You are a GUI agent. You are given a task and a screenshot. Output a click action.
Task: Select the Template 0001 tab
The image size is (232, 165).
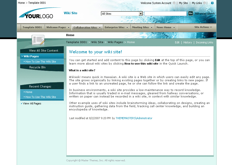[32, 27]
